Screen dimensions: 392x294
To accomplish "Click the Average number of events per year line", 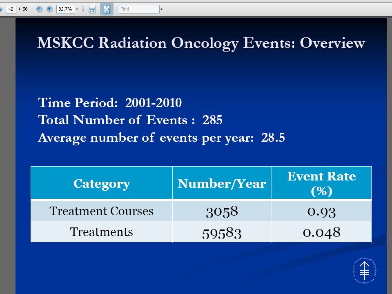I will tap(161, 138).
